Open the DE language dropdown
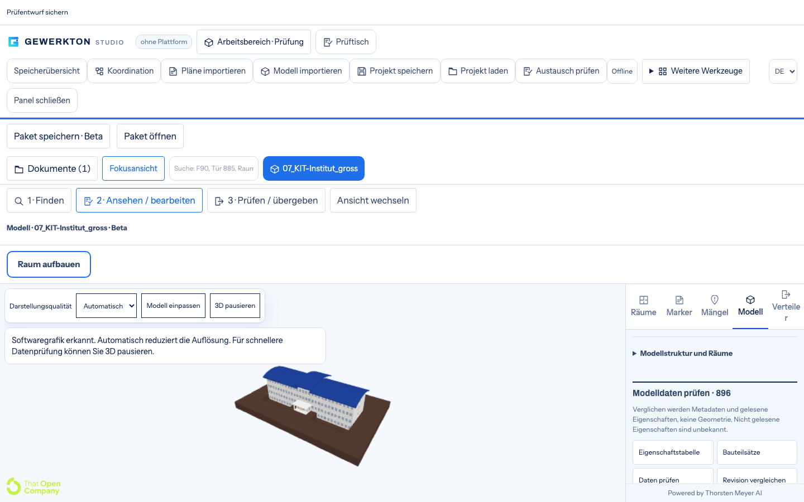Image resolution: width=804 pixels, height=502 pixels. click(783, 71)
